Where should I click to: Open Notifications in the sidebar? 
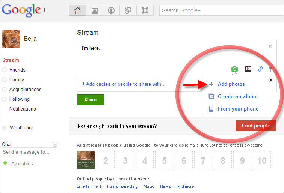click(x=23, y=109)
